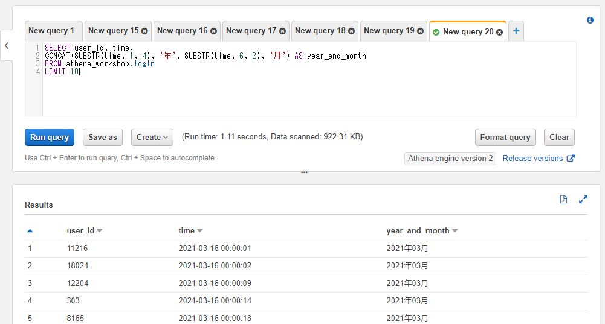
Task: Close the New query 15 tab
Action: point(144,31)
